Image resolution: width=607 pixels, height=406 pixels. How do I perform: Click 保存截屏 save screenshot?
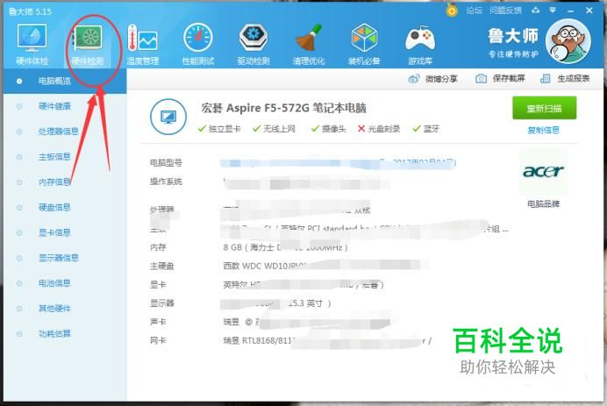(500, 79)
